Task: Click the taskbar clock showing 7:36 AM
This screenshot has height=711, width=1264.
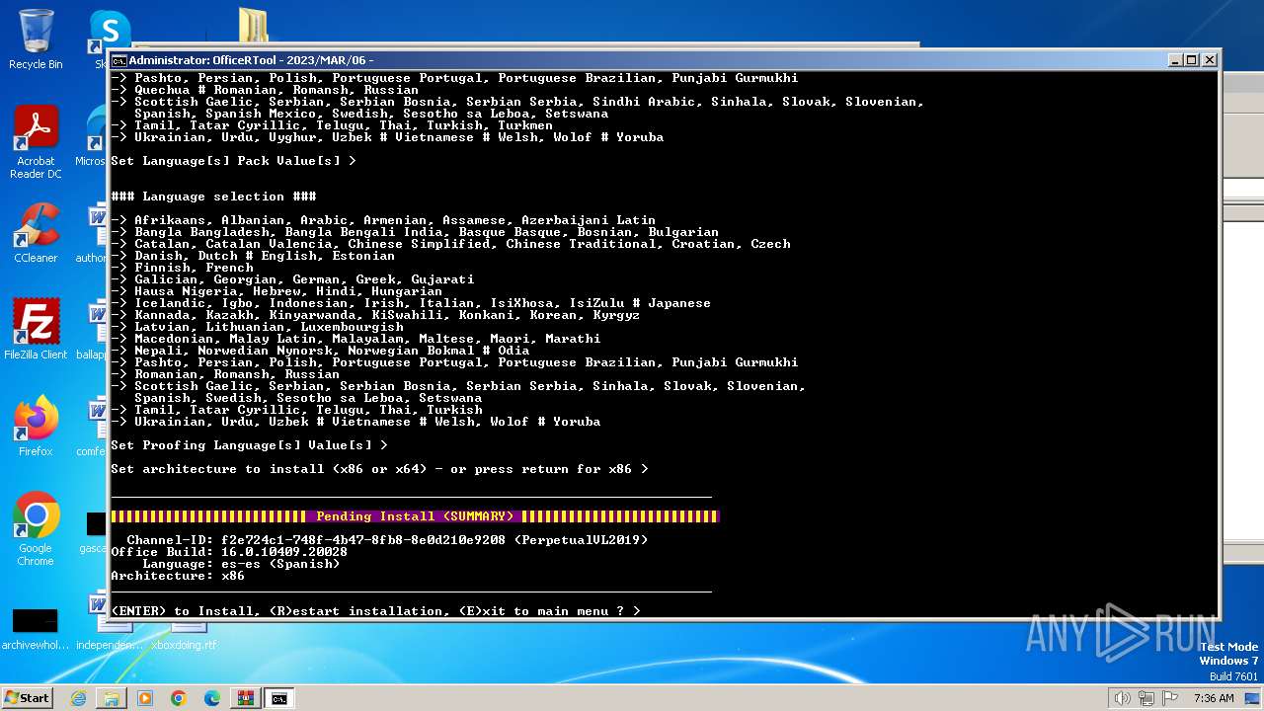Action: click(1214, 698)
